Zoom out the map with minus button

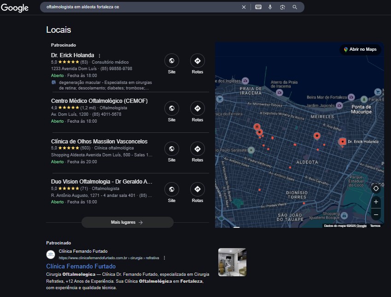376,214
